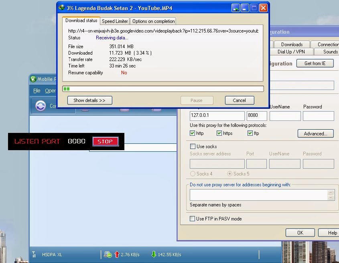Cancel the current download

point(240,100)
